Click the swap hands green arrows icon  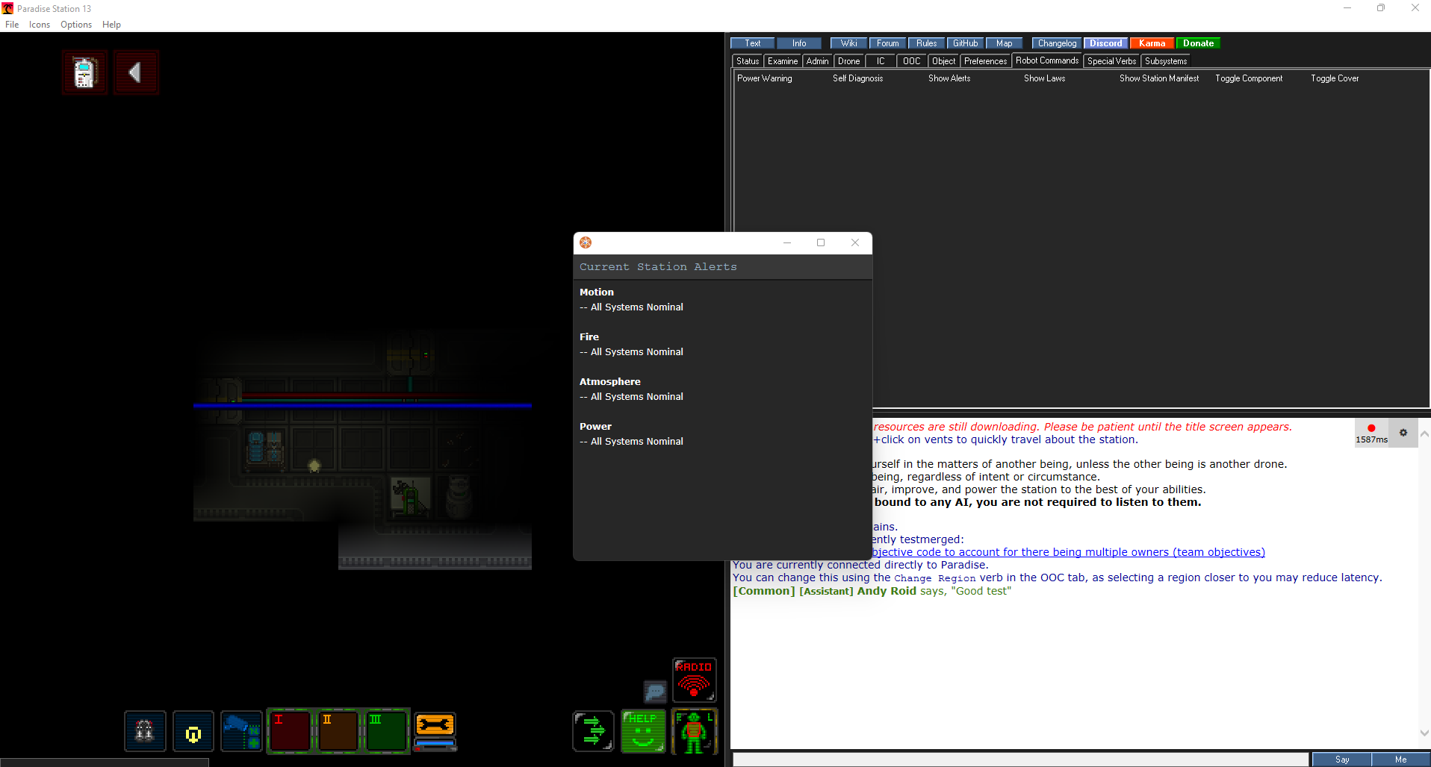click(x=592, y=731)
